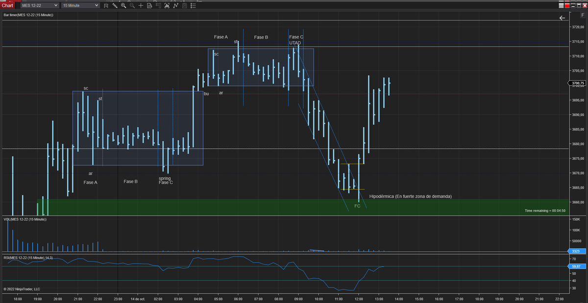Select the VOL(MES 12-22 (15 Minute)) panel label
This screenshot has height=303, width=588.
click(x=24, y=219)
